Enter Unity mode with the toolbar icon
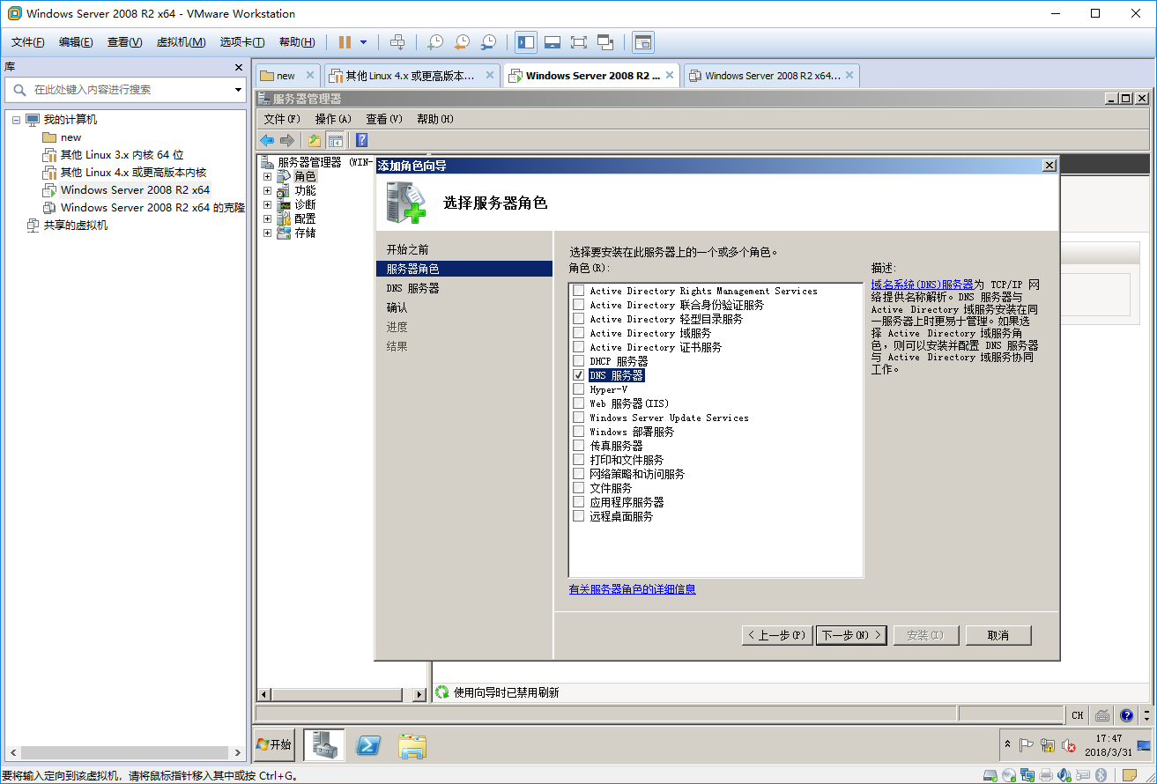The height and width of the screenshot is (784, 1157). coord(605,41)
